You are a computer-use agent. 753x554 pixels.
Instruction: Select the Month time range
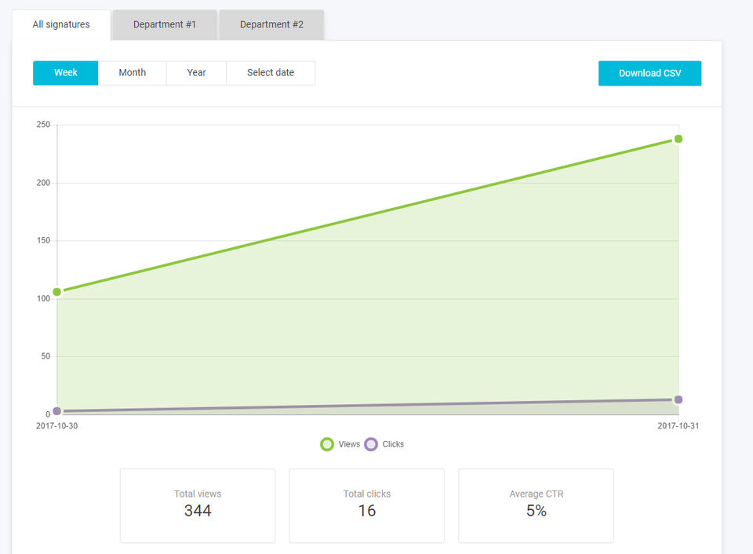click(133, 73)
